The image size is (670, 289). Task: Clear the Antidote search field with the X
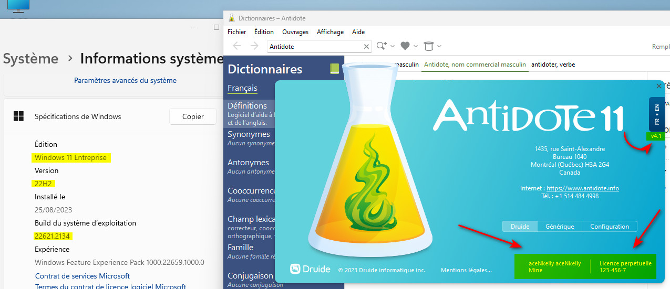pyautogui.click(x=366, y=47)
